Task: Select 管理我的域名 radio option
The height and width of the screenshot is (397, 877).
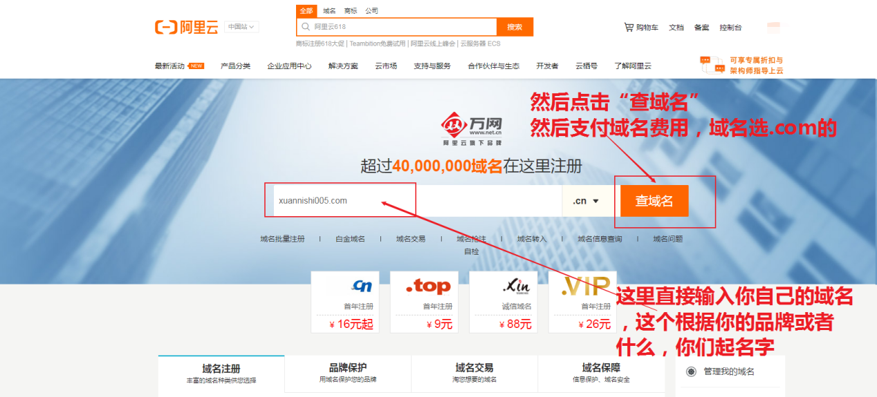Action: click(691, 371)
